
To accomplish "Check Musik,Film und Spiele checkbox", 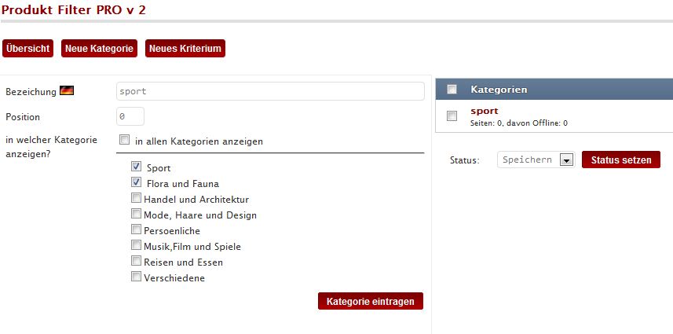I will point(137,246).
